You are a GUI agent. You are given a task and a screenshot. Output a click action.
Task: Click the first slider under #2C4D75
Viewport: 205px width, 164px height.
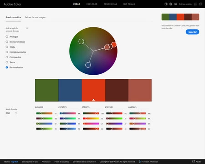[x=67, y=113]
